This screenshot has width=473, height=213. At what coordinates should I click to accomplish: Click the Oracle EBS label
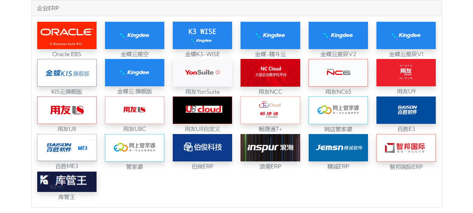tap(67, 54)
